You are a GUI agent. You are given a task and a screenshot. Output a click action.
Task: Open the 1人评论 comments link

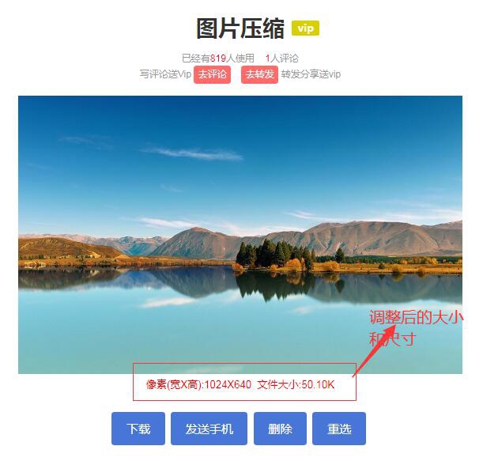click(x=282, y=58)
